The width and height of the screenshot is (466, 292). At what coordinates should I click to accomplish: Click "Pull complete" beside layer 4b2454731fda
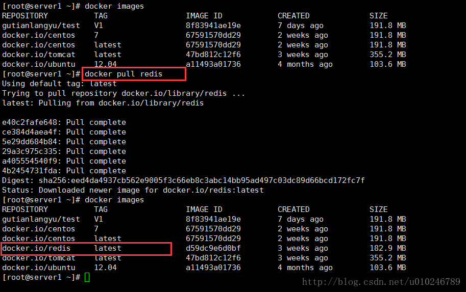[96, 171]
